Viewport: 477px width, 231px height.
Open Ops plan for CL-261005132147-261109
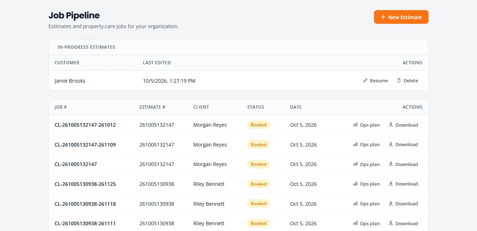click(366, 144)
